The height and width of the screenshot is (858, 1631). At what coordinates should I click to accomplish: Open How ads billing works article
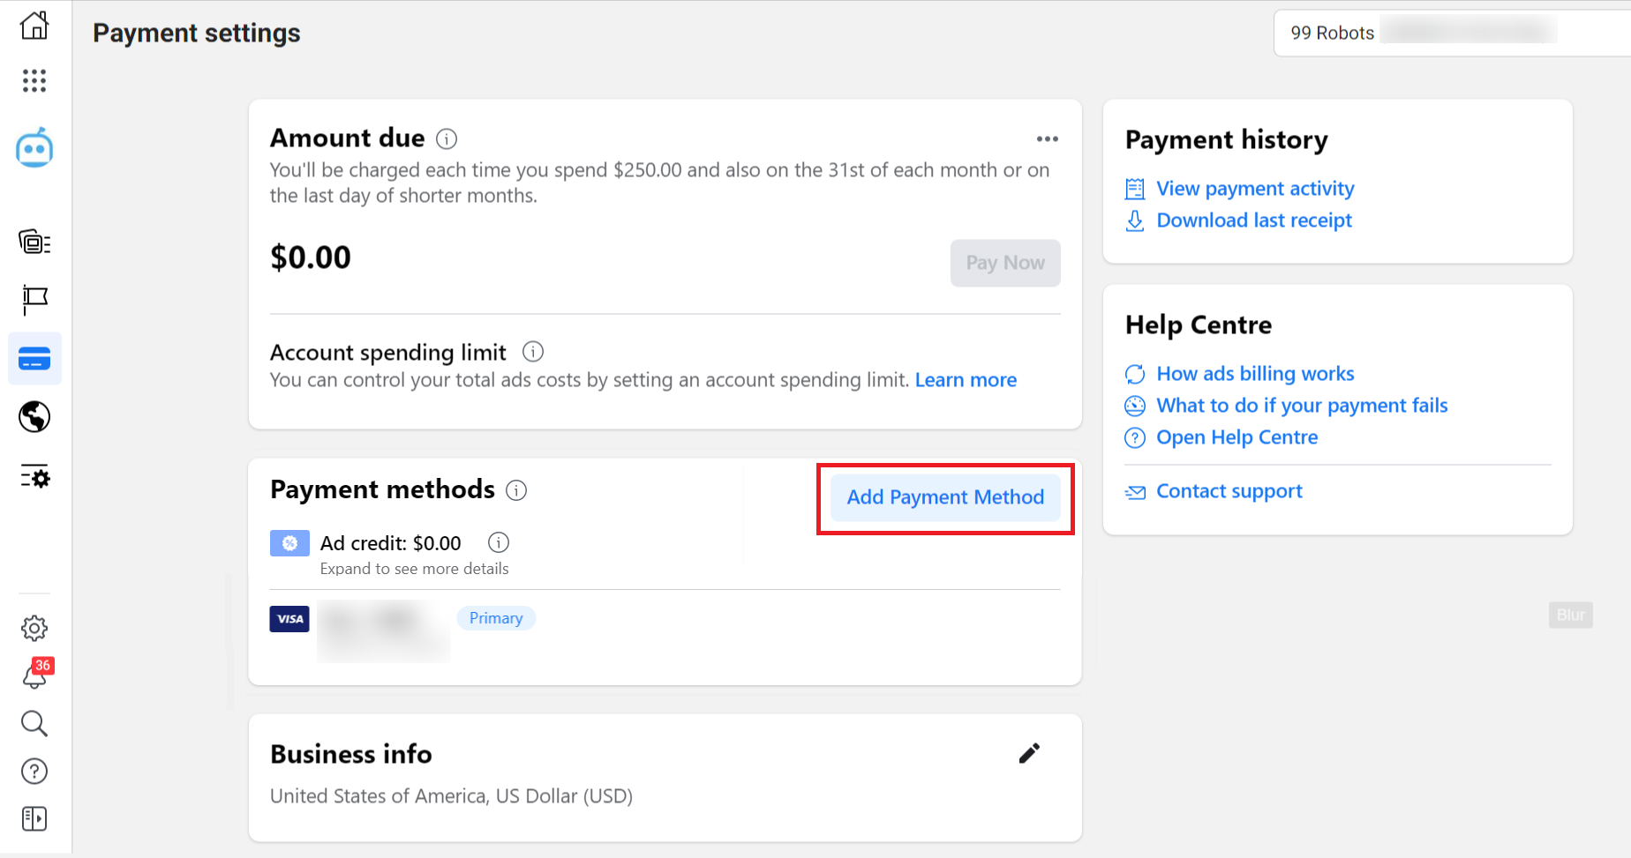(x=1255, y=373)
